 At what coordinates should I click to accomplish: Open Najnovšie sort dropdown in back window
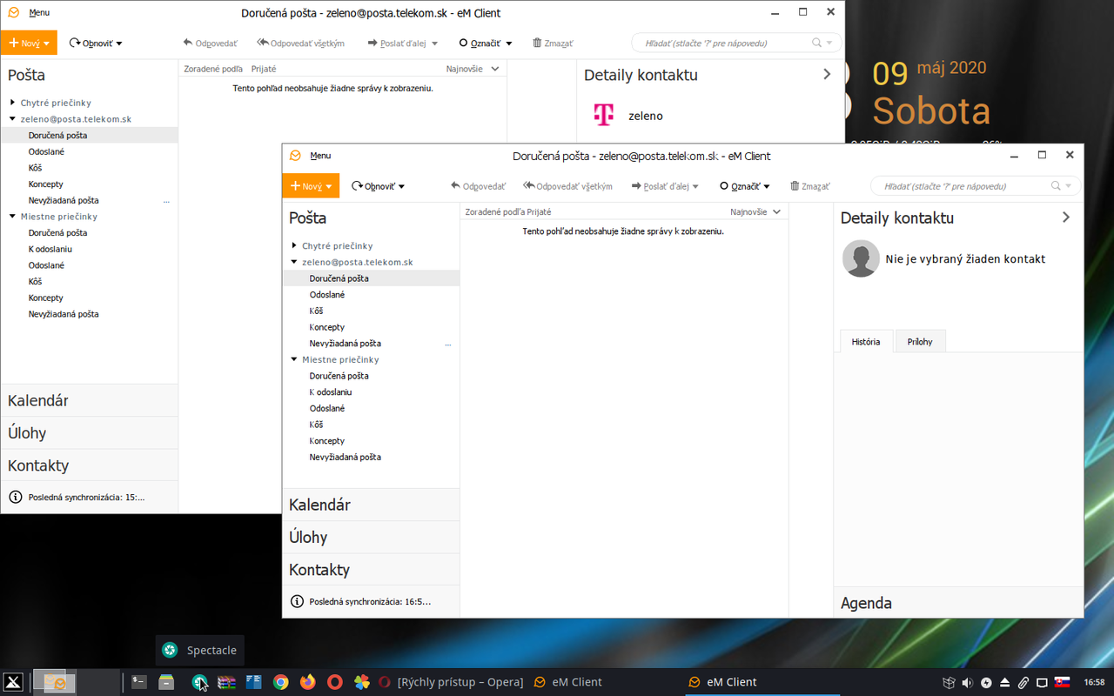tap(495, 69)
